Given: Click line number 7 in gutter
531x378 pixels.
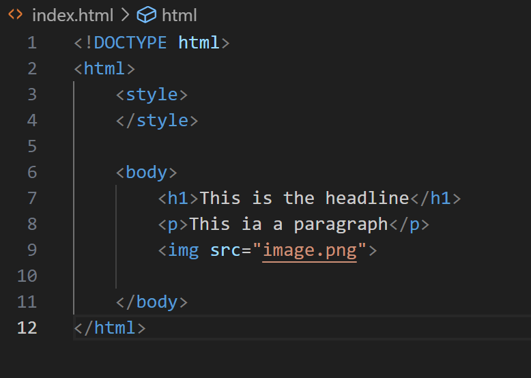Looking at the screenshot, I should point(32,199).
